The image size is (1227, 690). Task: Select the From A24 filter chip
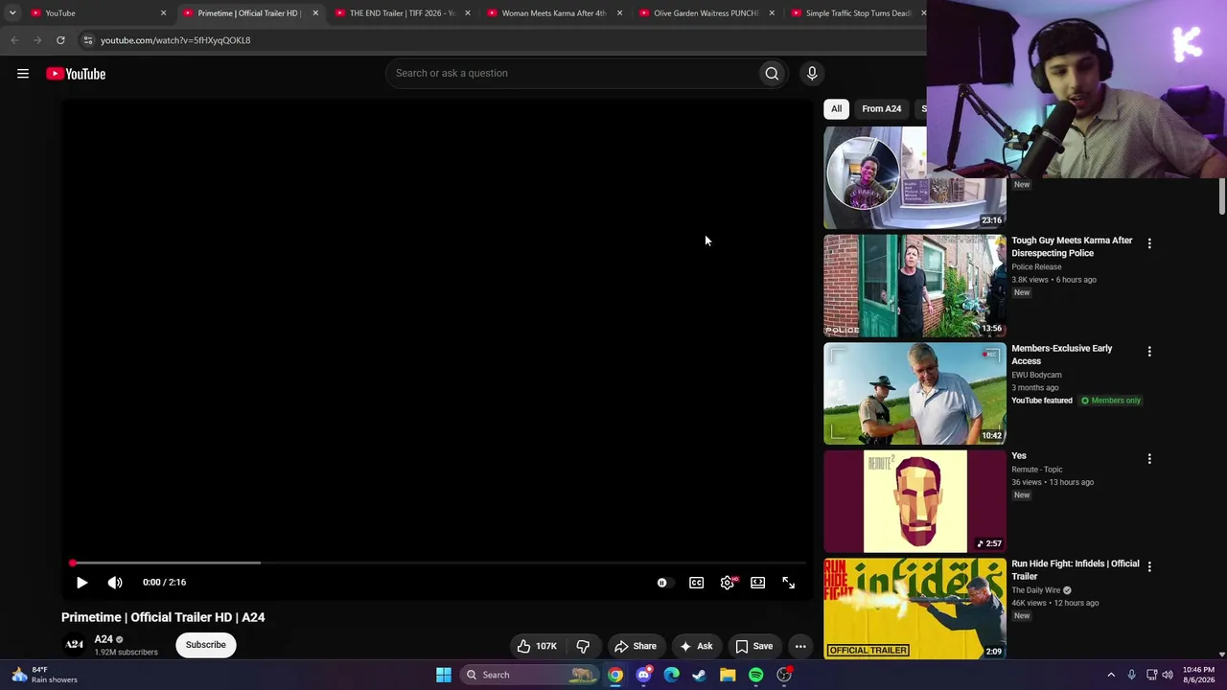(881, 109)
